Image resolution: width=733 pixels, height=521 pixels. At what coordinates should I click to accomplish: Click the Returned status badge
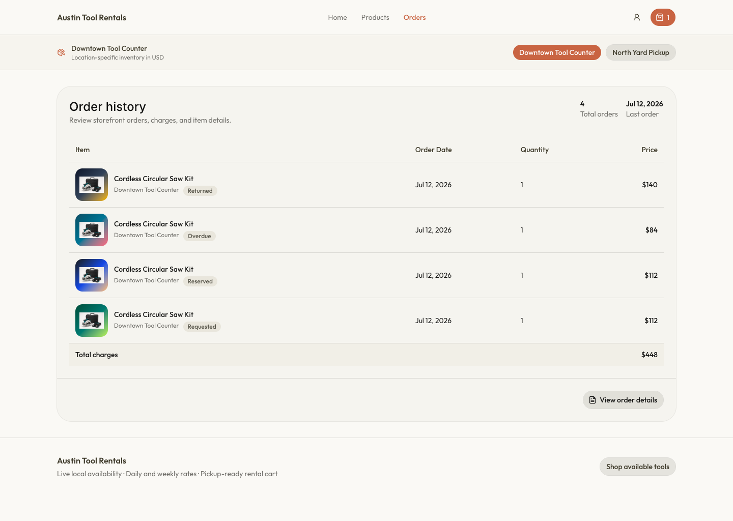[x=200, y=191]
